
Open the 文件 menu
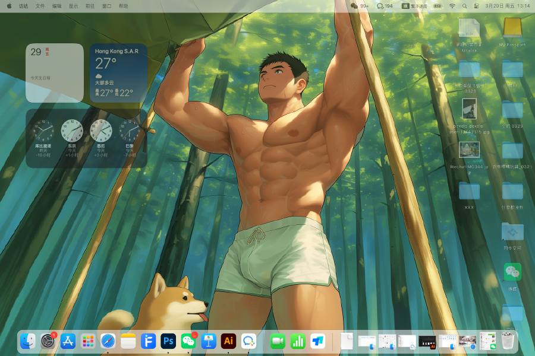pyautogui.click(x=40, y=5)
